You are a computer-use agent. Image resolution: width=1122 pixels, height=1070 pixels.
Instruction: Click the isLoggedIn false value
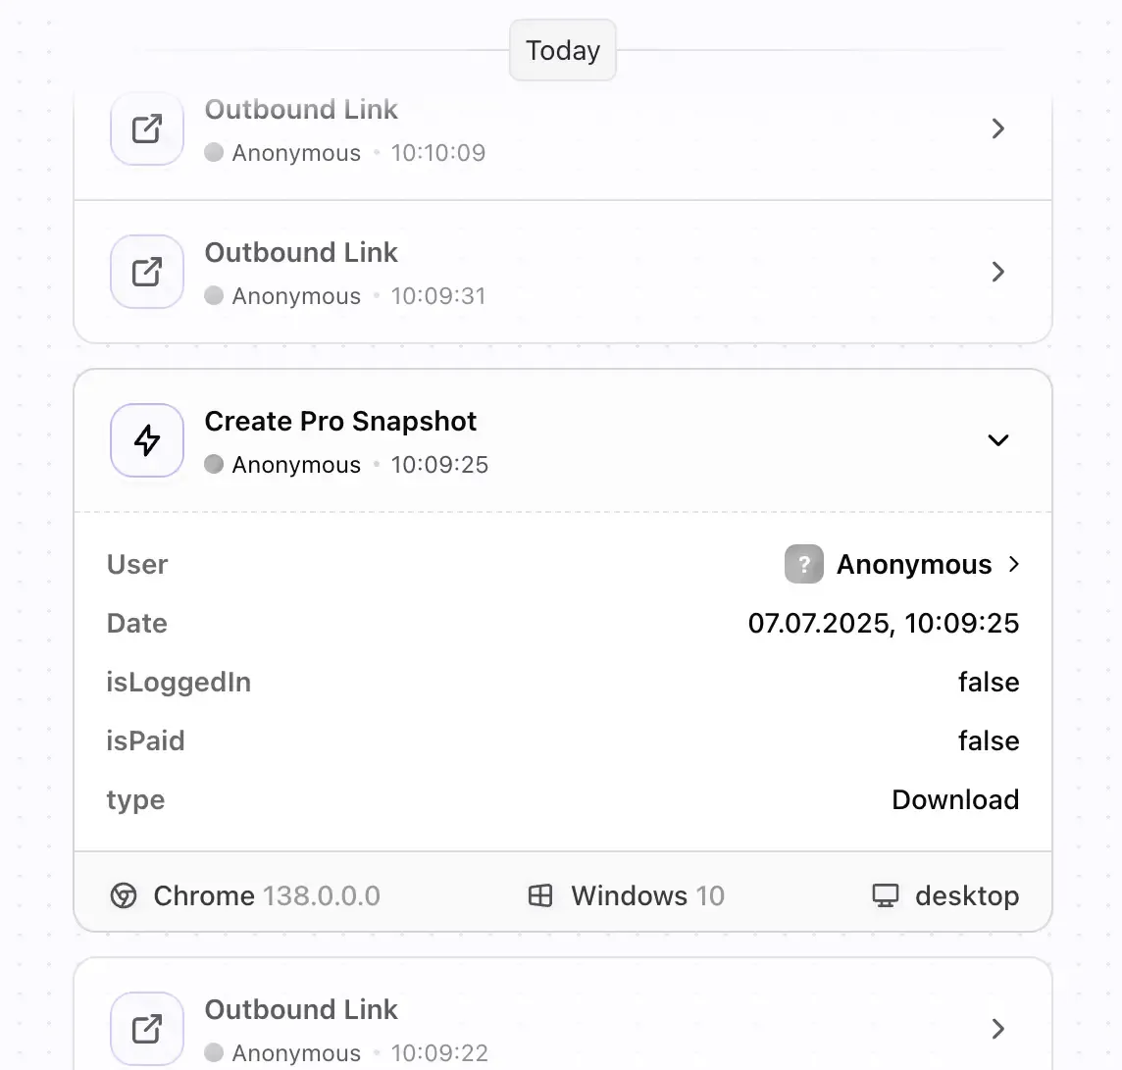989,682
